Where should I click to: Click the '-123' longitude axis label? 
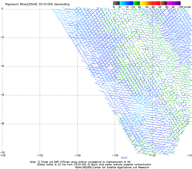pyautogui.click(x=153, y=155)
